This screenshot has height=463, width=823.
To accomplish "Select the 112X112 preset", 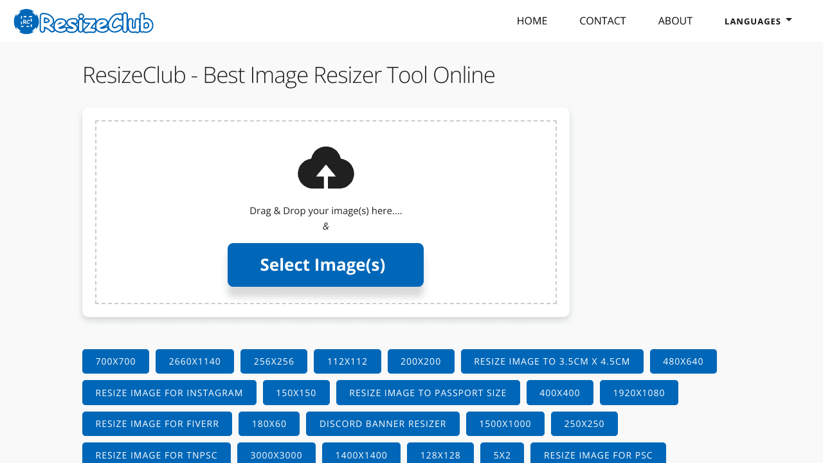I will coord(347,361).
